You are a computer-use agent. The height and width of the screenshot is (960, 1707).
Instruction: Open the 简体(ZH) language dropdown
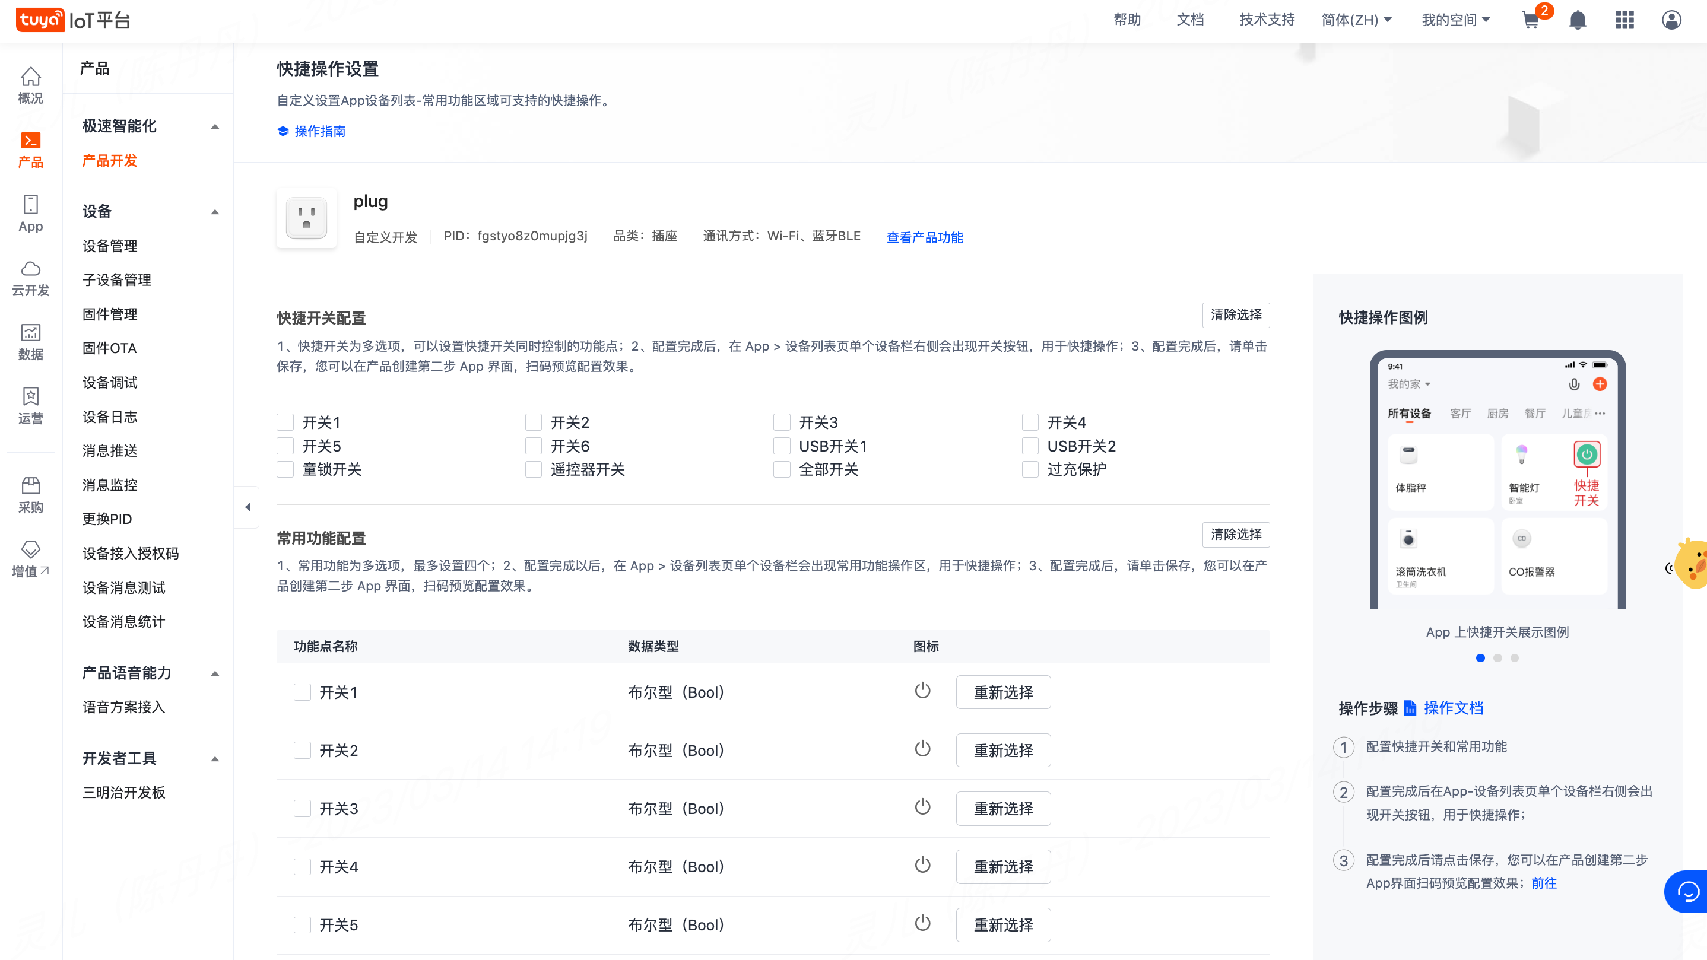click(1356, 20)
